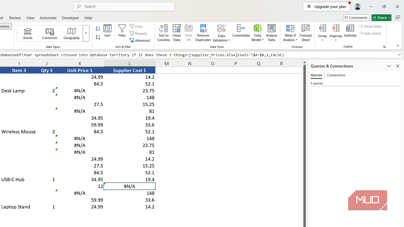404x227 pixels.
Task: Open Advanced filter options
Action: pos(140,40)
